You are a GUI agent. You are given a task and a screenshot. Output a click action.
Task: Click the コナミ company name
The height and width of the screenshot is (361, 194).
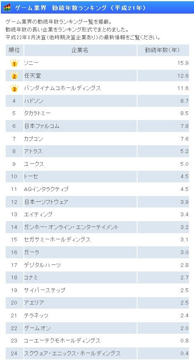point(31,278)
